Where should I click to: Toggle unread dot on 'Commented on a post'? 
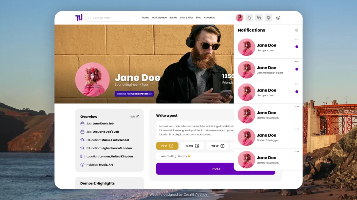point(297,69)
